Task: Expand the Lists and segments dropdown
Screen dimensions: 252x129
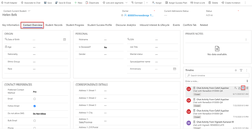Action: tap(127, 3)
